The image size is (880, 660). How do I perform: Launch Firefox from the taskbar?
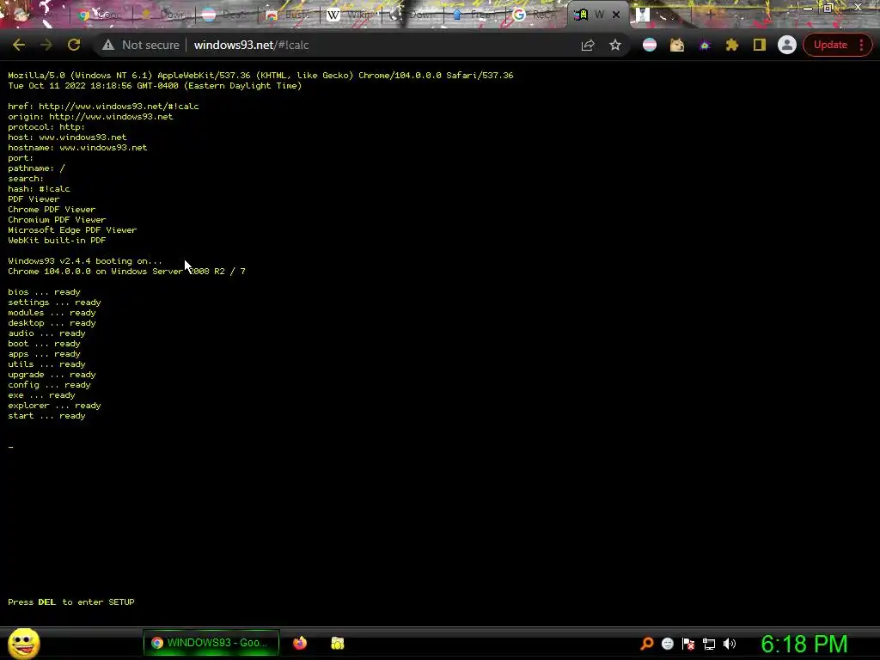point(300,643)
